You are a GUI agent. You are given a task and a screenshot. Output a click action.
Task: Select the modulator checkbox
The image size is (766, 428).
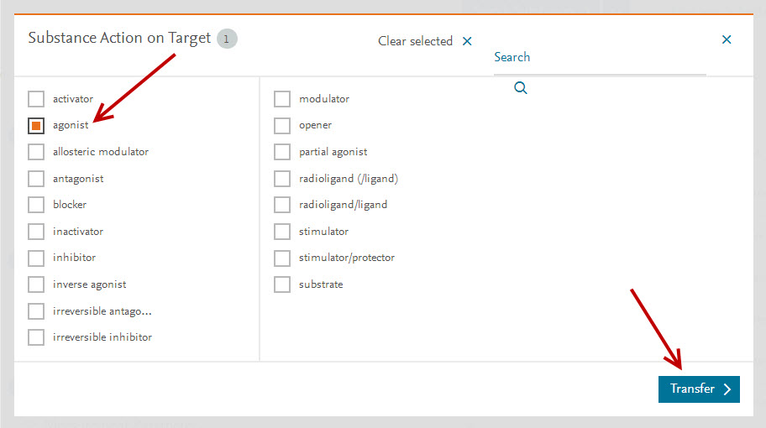point(282,99)
